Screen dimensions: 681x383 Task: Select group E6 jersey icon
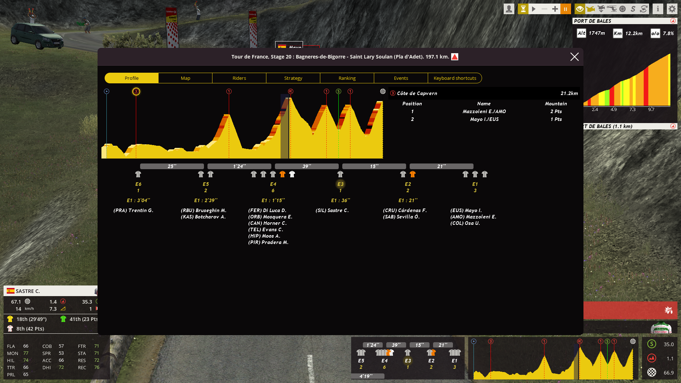click(x=138, y=174)
